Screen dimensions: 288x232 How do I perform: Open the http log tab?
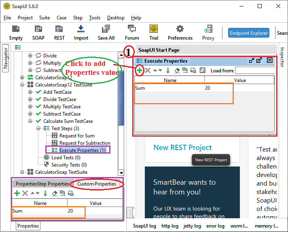(170, 226)
